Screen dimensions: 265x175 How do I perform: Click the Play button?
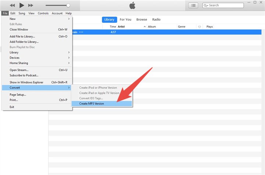[22, 6]
